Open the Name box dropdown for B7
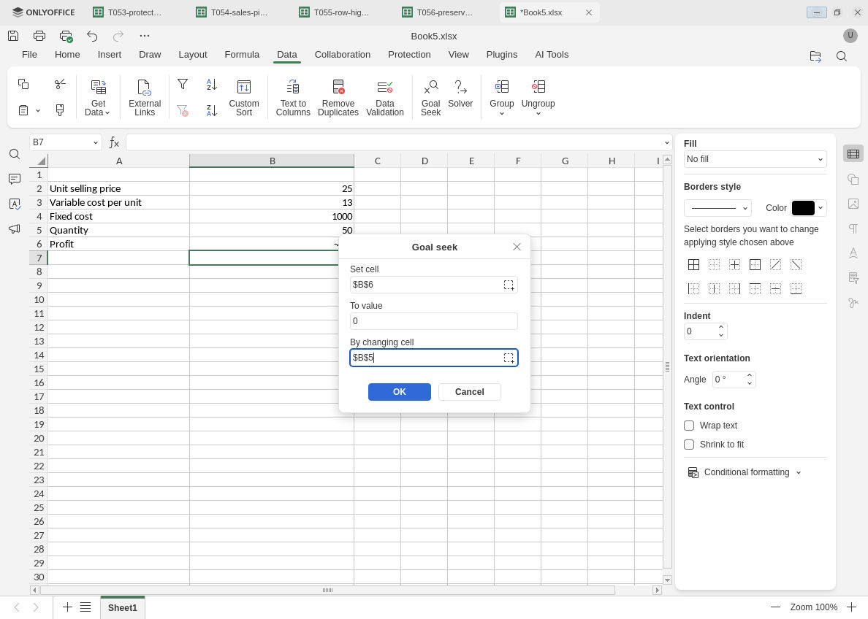 click(x=95, y=143)
